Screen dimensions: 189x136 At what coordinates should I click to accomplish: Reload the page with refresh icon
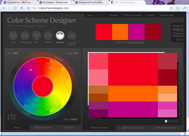coord(15,8)
